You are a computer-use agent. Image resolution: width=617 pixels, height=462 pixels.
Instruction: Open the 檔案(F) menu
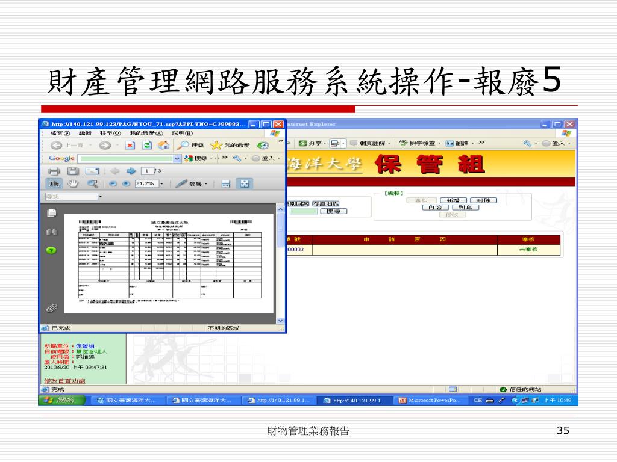click(61, 133)
